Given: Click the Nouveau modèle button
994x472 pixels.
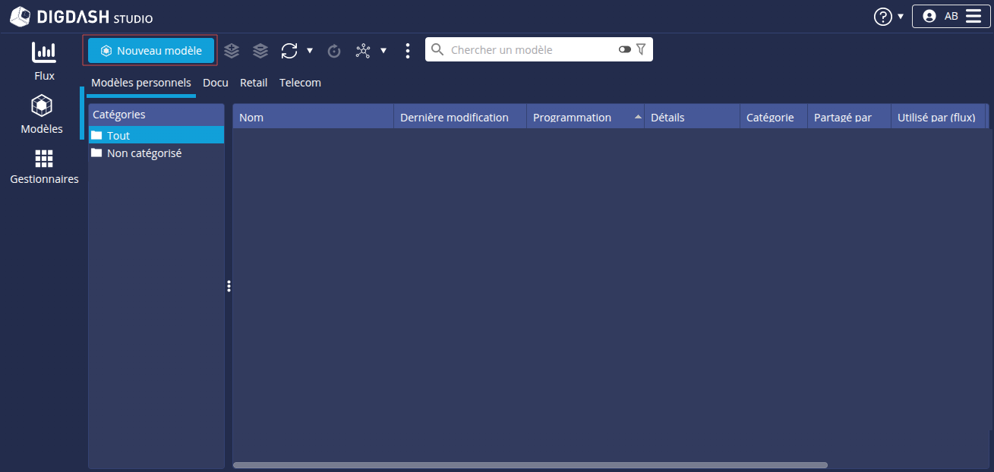Looking at the screenshot, I should (x=151, y=51).
